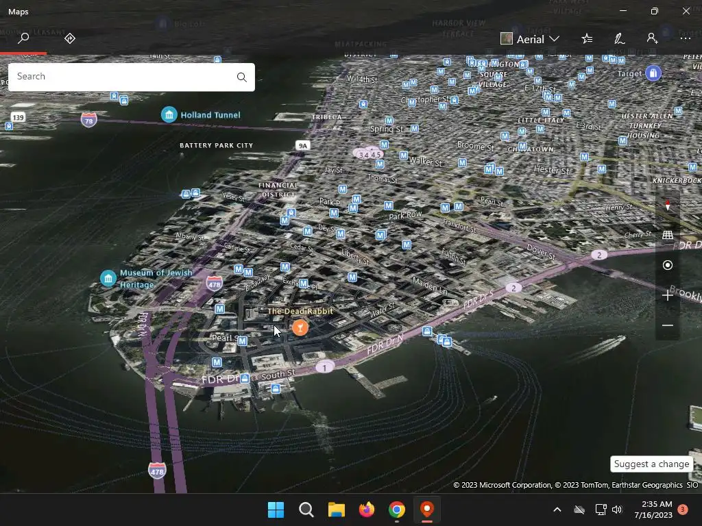This screenshot has width=702, height=526.
Task: Click the Park Row street label
Action: coord(405,215)
